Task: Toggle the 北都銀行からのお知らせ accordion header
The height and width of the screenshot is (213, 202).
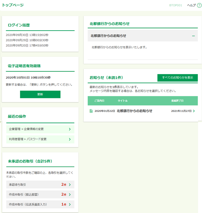Action: 143,36
